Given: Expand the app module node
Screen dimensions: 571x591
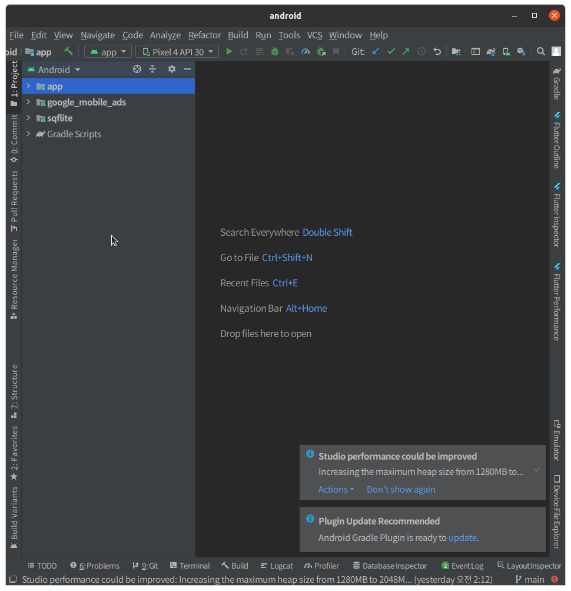Looking at the screenshot, I should pos(28,86).
